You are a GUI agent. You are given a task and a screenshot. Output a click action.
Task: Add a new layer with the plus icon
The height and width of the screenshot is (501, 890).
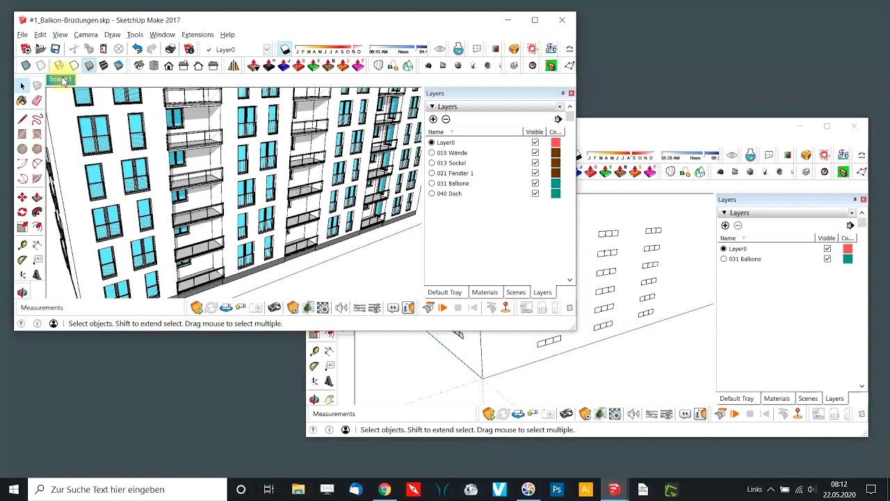click(x=433, y=120)
